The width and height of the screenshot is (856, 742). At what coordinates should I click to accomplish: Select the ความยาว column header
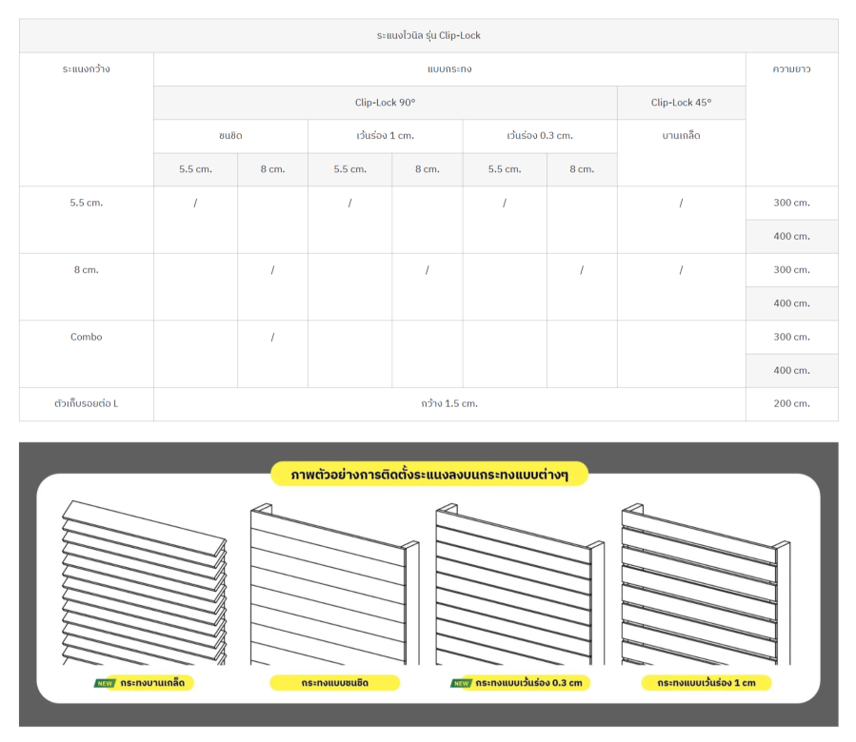[x=791, y=120]
